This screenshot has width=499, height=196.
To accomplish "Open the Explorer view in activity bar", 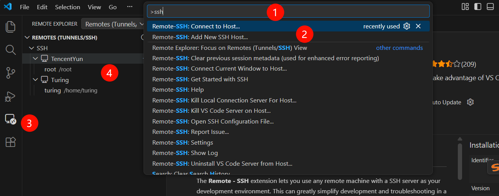I will (x=11, y=26).
